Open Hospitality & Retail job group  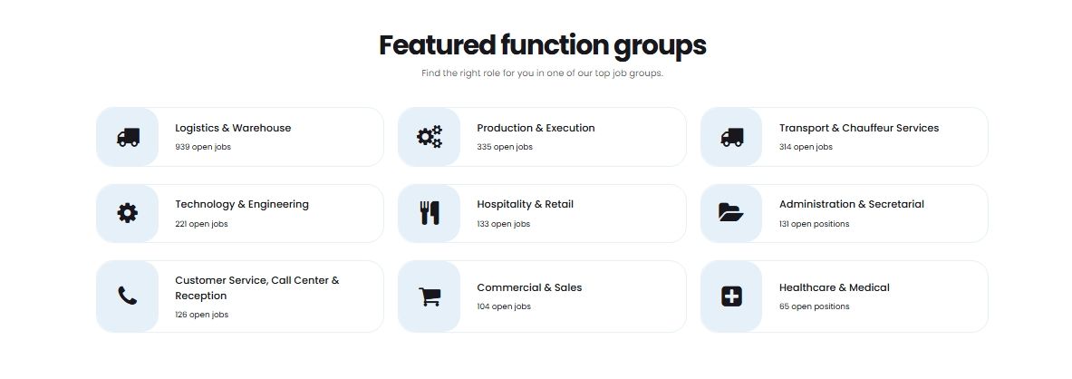tap(525, 204)
